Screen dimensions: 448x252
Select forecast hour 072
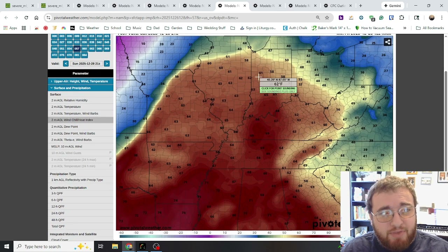point(54,55)
